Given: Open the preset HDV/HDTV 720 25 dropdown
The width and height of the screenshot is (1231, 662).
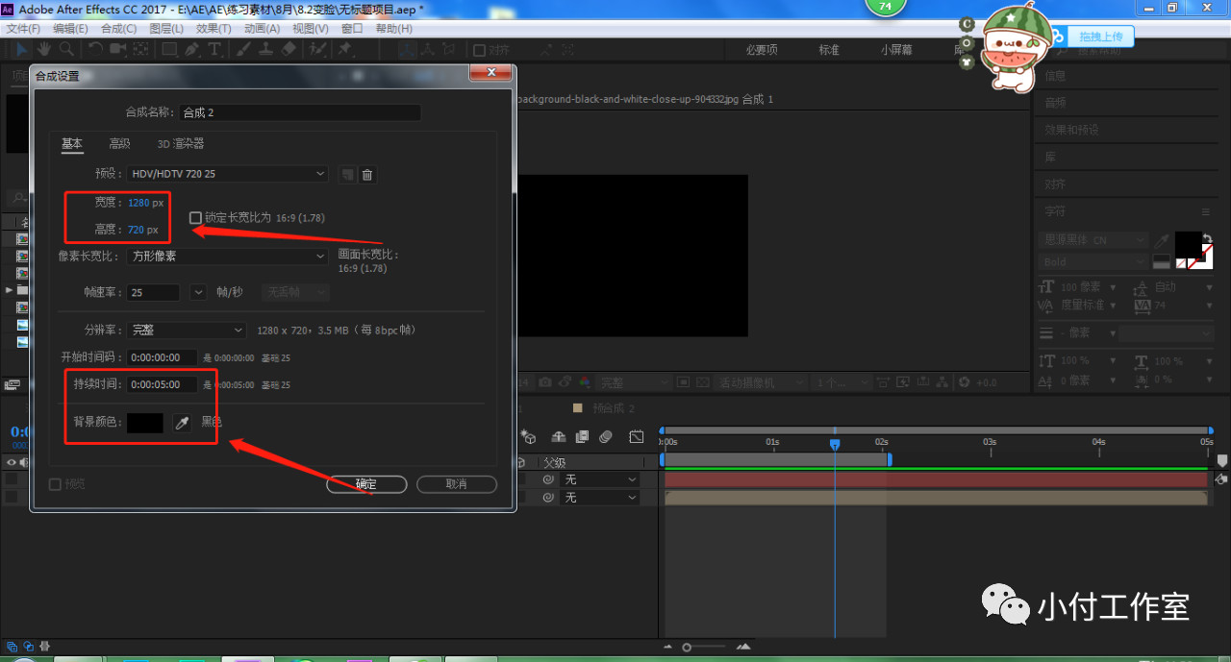Looking at the screenshot, I should click(x=227, y=174).
